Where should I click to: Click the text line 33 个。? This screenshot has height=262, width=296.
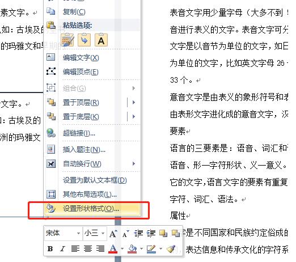coord(181,80)
